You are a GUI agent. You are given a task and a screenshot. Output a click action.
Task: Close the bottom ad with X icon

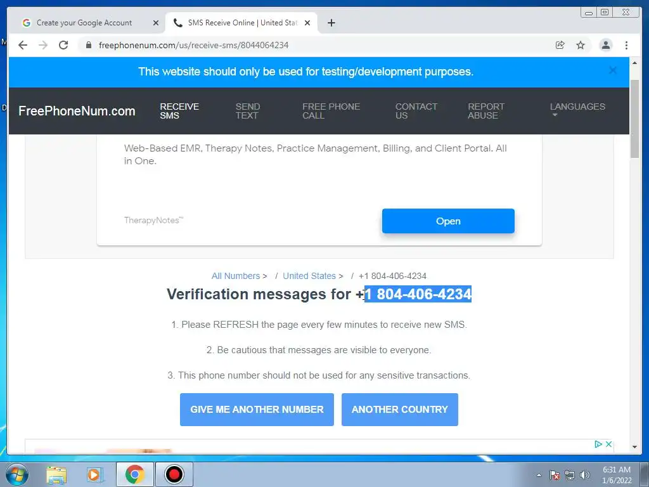pyautogui.click(x=608, y=444)
